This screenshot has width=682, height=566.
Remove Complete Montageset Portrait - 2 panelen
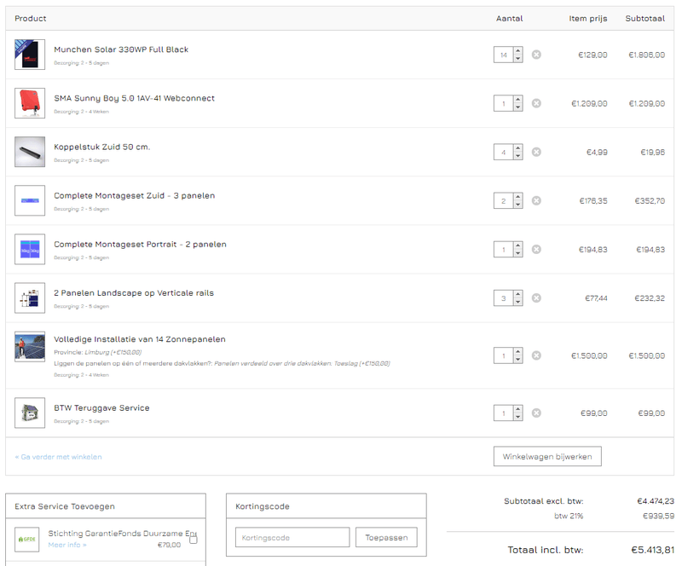pyautogui.click(x=536, y=249)
